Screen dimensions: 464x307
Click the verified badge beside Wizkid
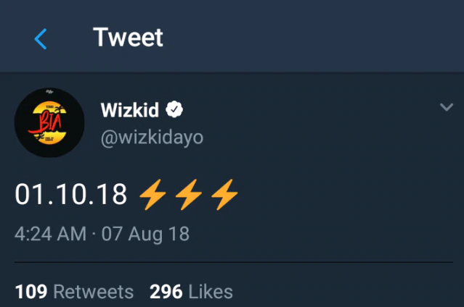(x=174, y=109)
